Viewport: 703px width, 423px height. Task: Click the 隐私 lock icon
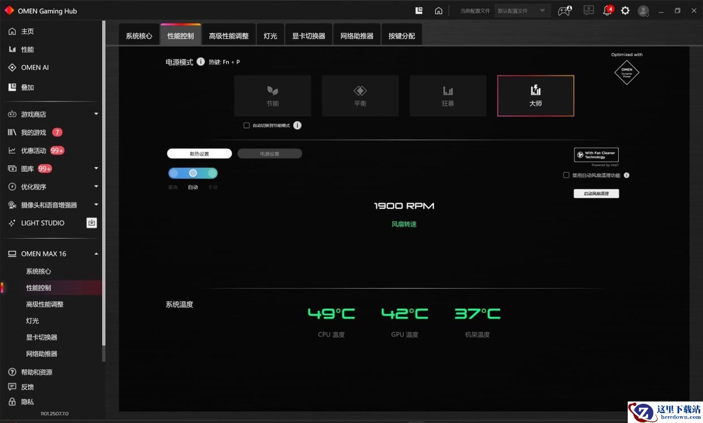(12, 401)
